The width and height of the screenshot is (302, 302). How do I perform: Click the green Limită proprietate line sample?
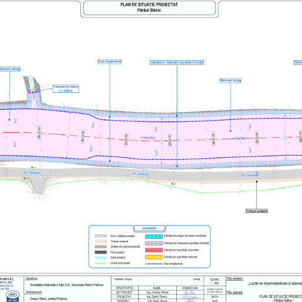[x=101, y=263]
